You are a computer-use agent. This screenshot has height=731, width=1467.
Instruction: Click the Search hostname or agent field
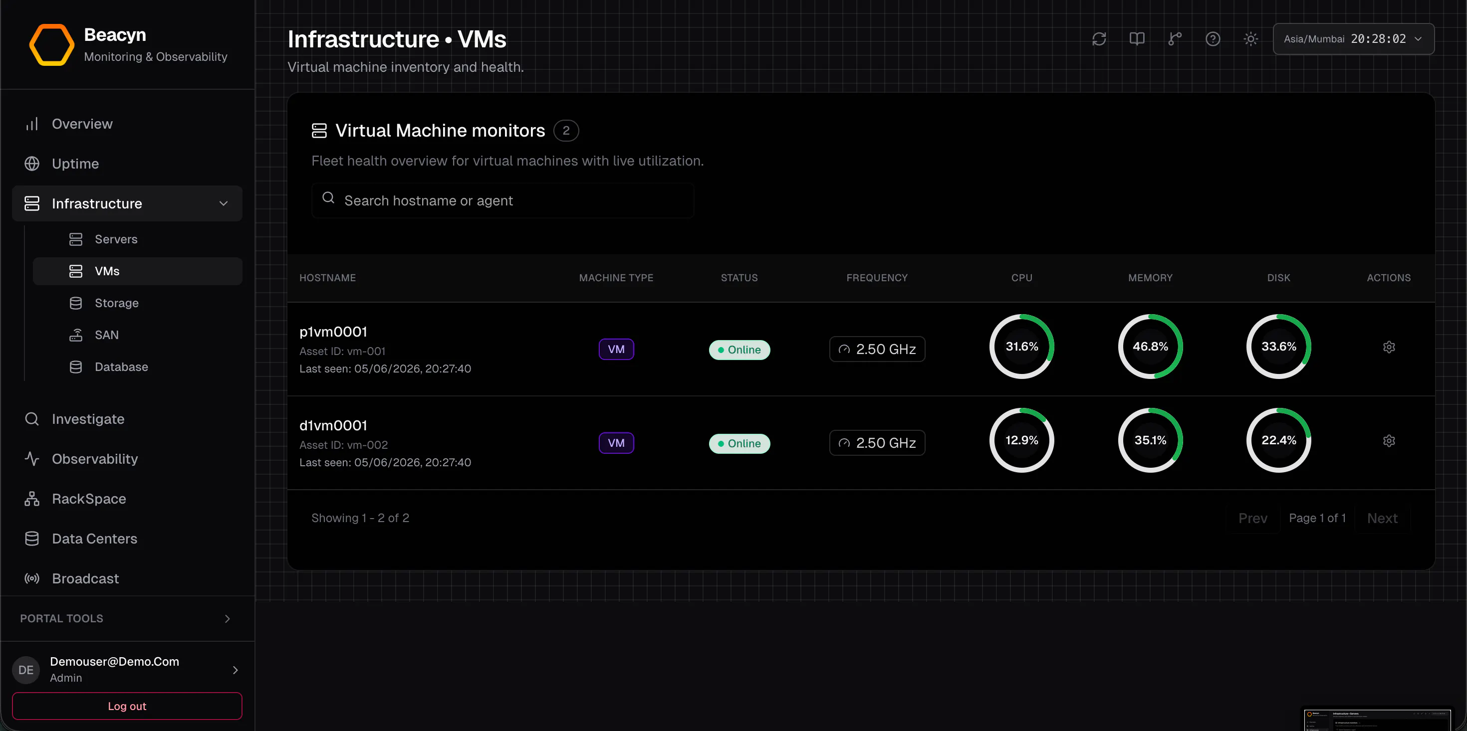(x=503, y=200)
